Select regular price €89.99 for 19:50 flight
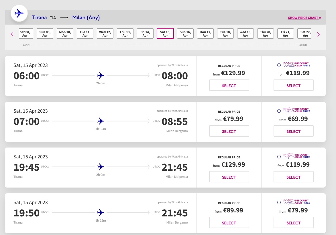The width and height of the screenshot is (336, 235). tap(229, 223)
